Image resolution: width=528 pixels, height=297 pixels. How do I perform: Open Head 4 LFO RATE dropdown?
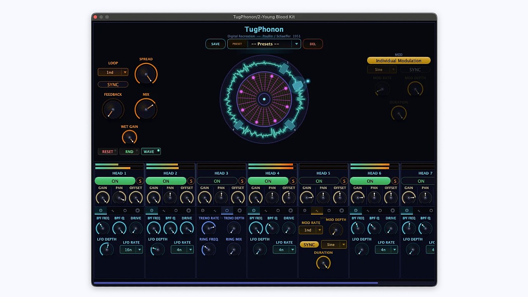pos(284,250)
